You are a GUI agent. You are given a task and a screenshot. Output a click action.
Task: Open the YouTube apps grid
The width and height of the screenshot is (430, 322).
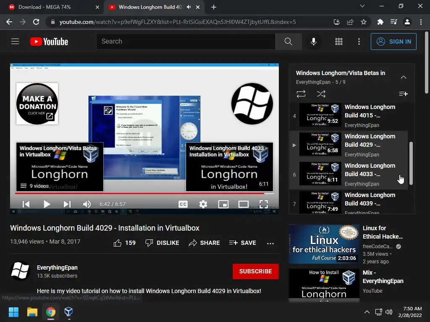tap(339, 42)
